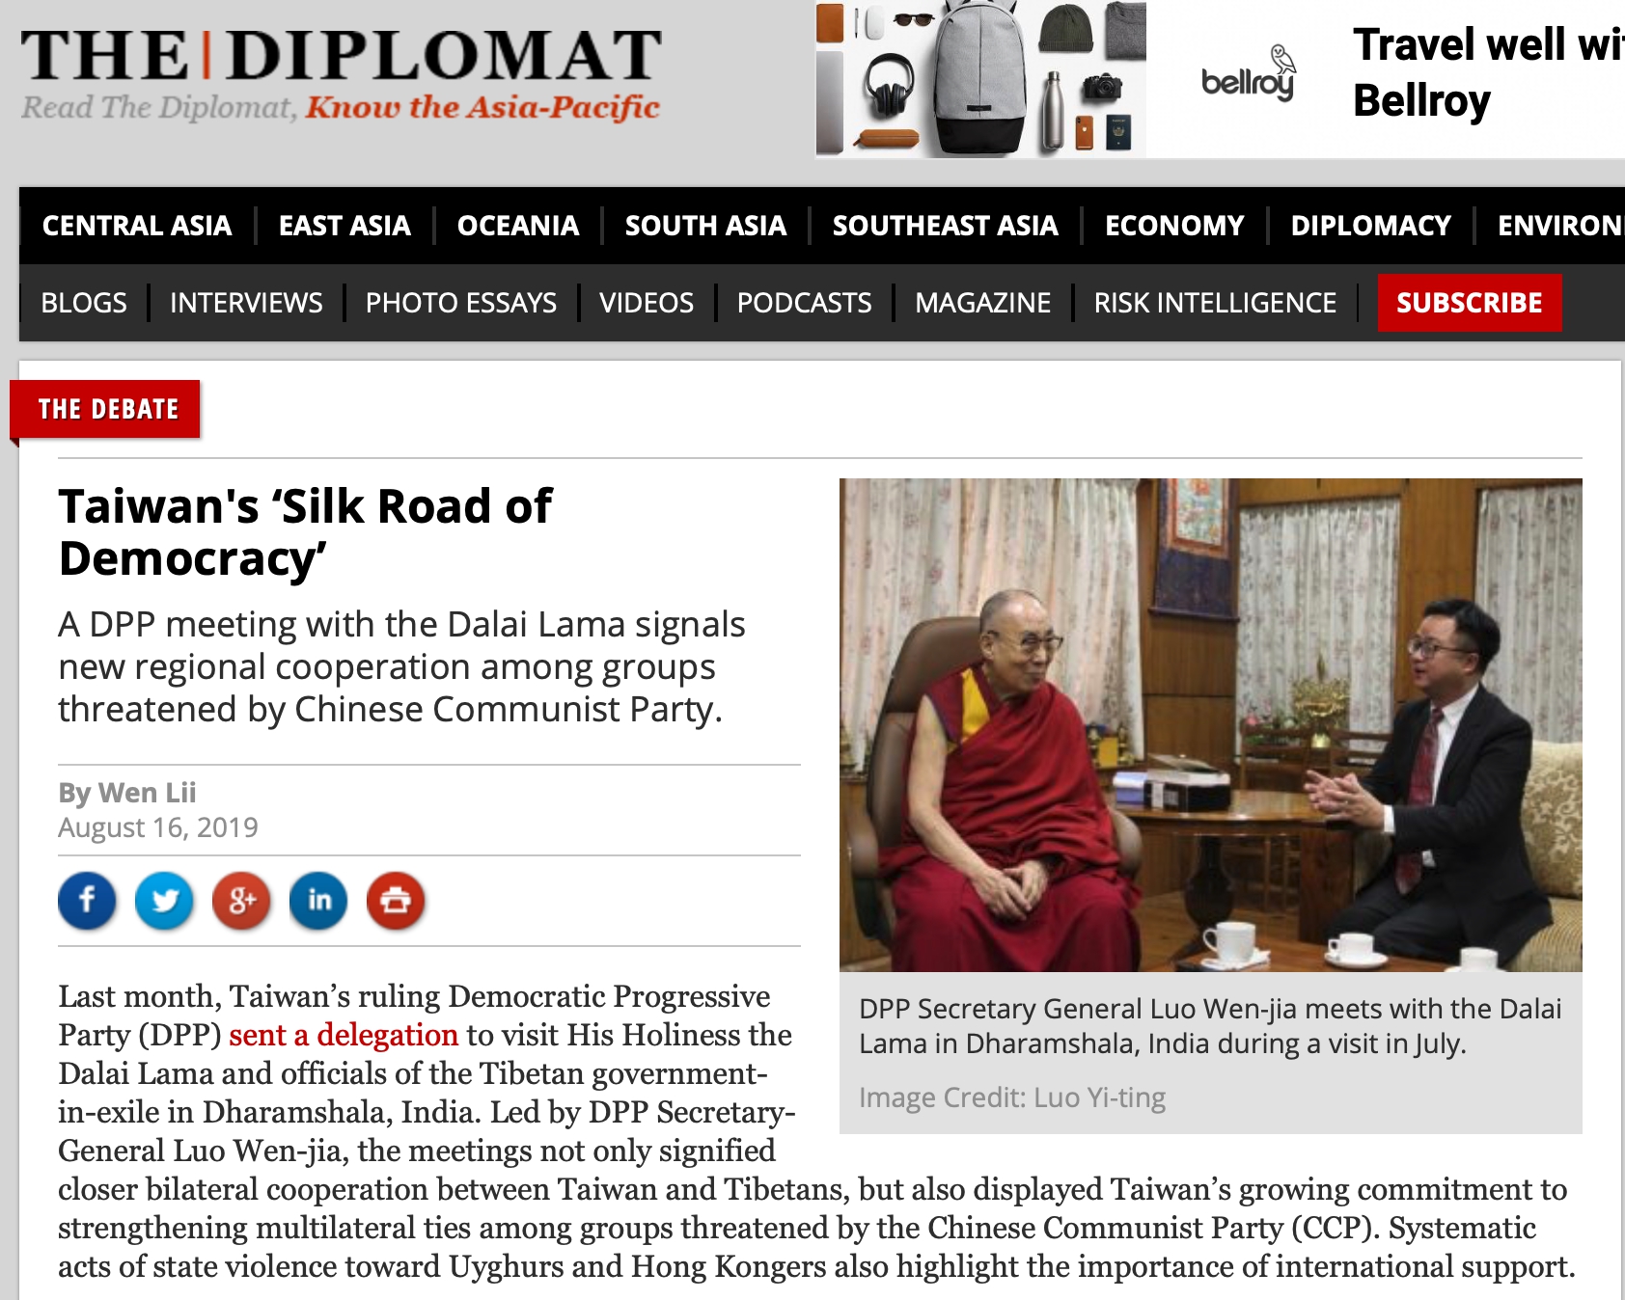The width and height of the screenshot is (1625, 1300).
Task: Share article on Facebook icon
Action: pos(87,901)
